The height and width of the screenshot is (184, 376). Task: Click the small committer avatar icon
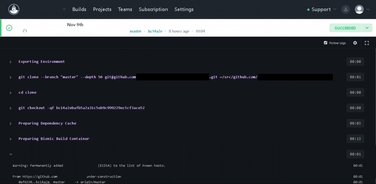pyautogui.click(x=25, y=31)
